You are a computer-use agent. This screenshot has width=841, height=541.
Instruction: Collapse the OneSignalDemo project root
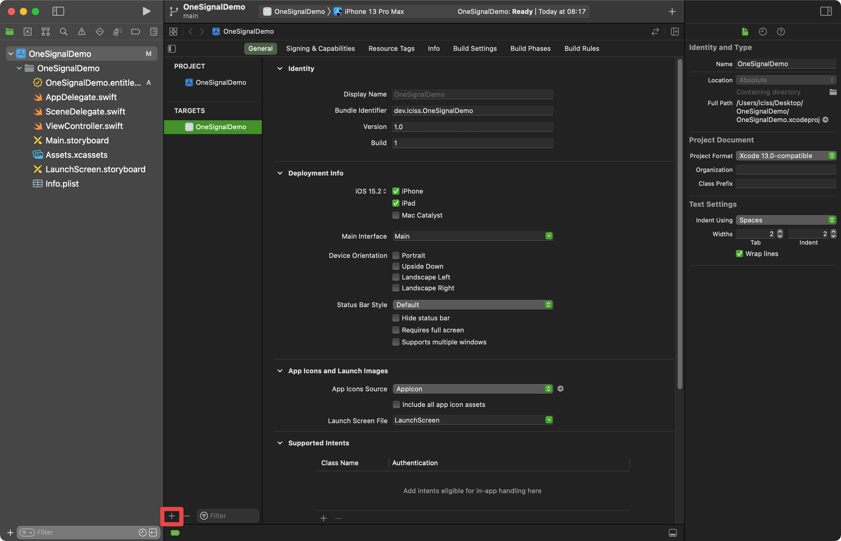tap(11, 54)
